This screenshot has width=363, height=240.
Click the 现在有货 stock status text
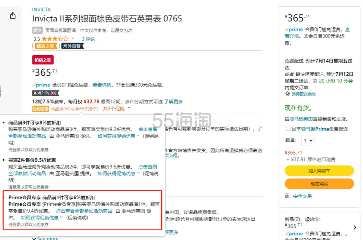pyautogui.click(x=298, y=108)
